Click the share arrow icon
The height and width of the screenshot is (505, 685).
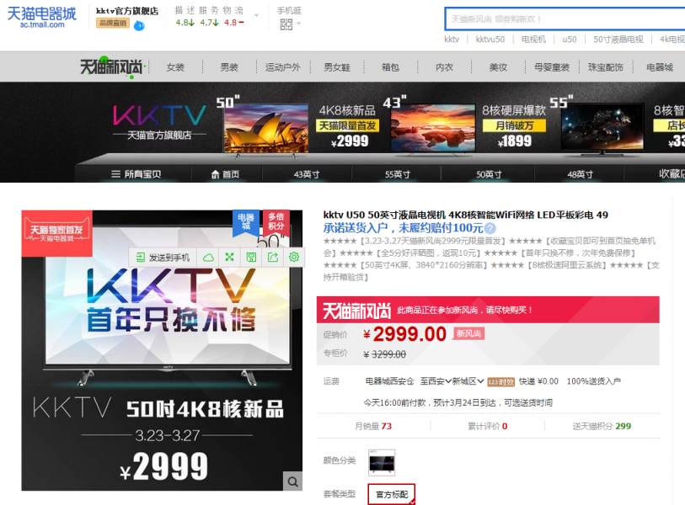click(x=273, y=257)
